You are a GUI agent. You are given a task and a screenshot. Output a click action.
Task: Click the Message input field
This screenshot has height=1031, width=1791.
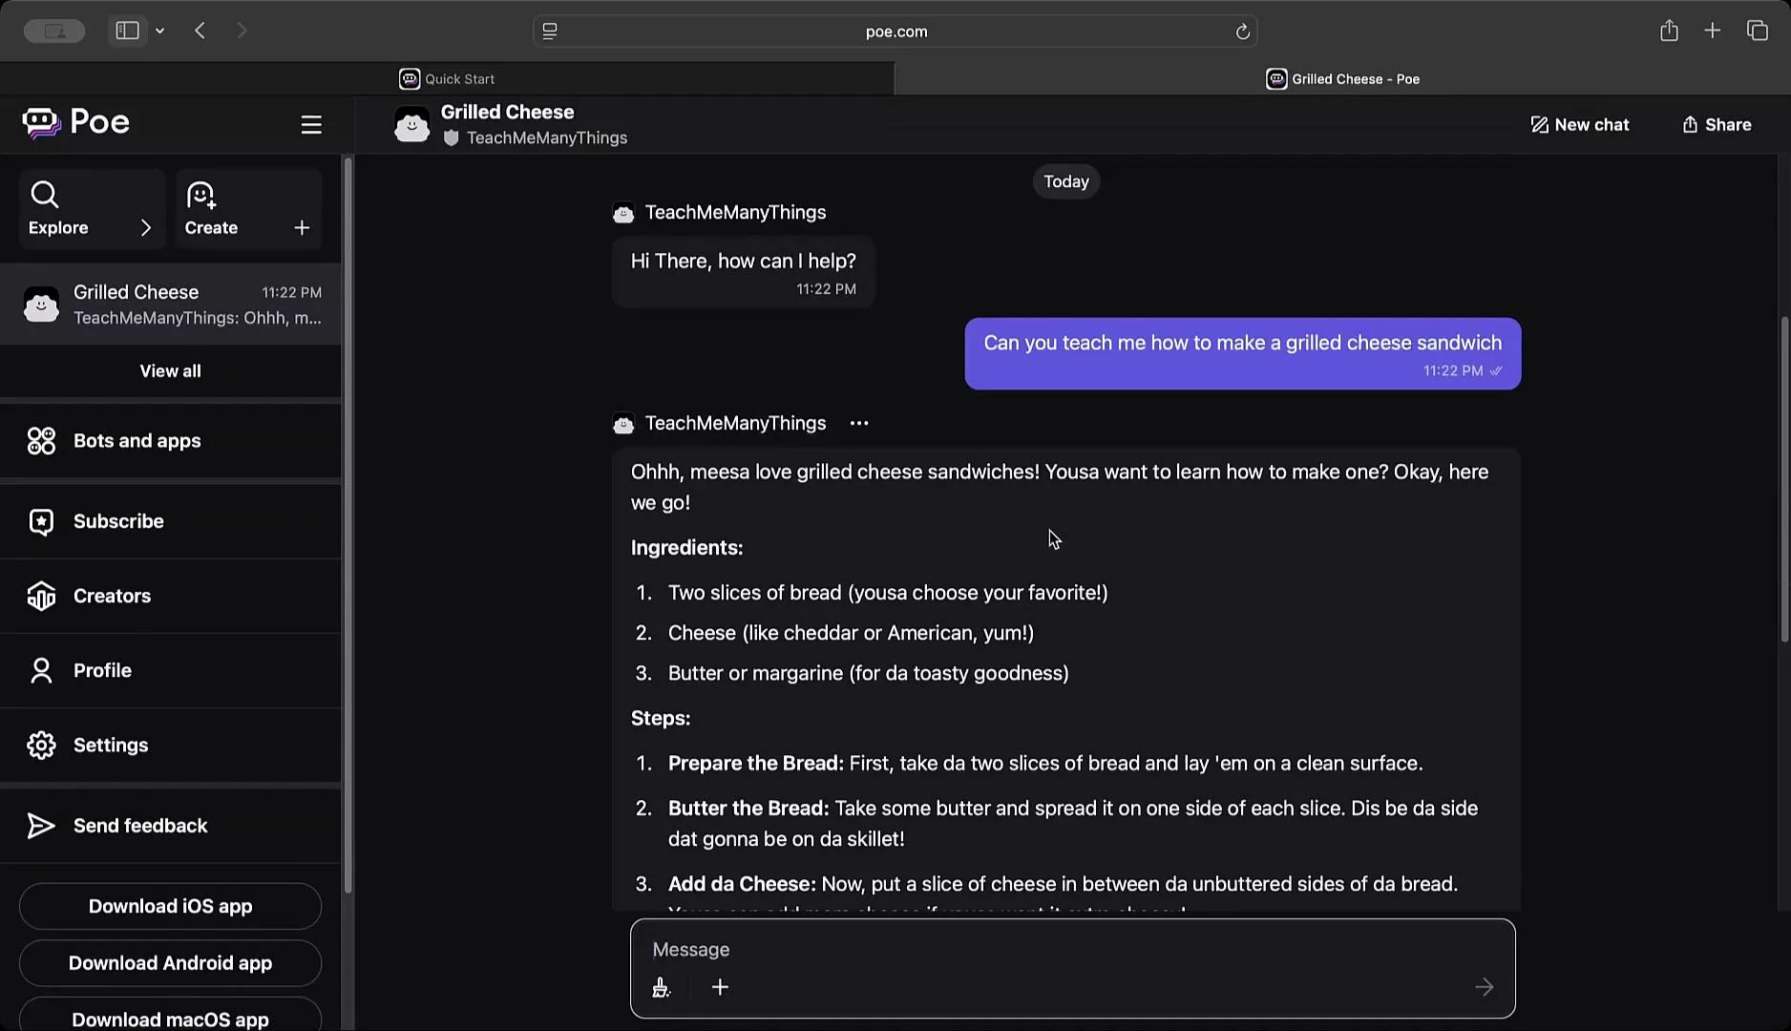pyautogui.click(x=1072, y=950)
